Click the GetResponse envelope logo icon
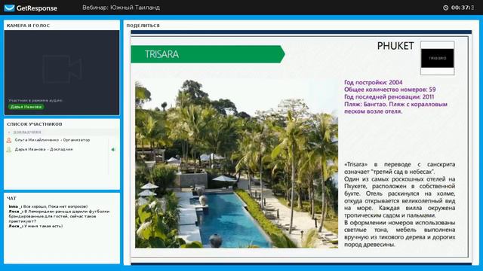This screenshot has height=271, width=483. [x=9, y=8]
